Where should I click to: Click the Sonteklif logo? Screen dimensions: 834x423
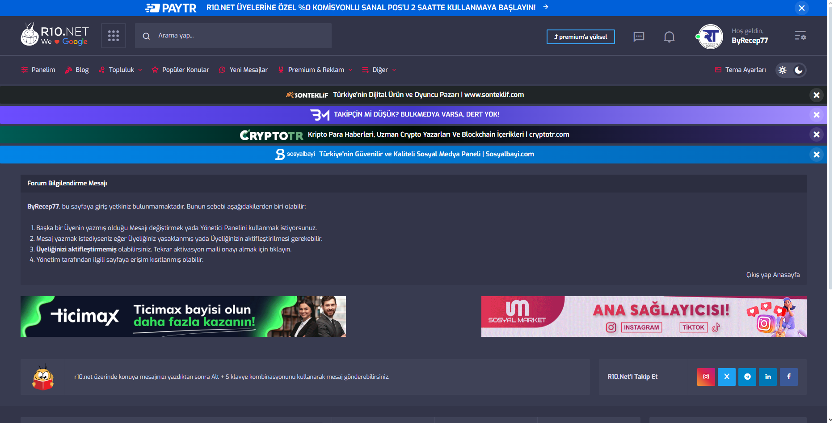pyautogui.click(x=307, y=95)
